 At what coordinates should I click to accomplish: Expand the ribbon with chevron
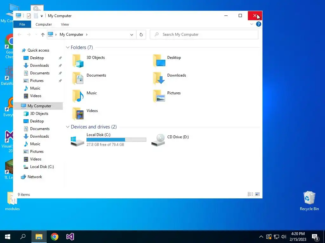pyautogui.click(x=252, y=24)
